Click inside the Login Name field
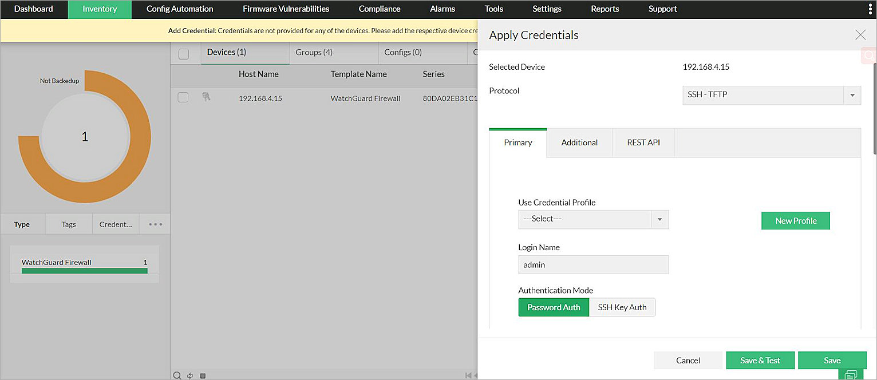Screen dimensions: 877x380 [x=593, y=264]
